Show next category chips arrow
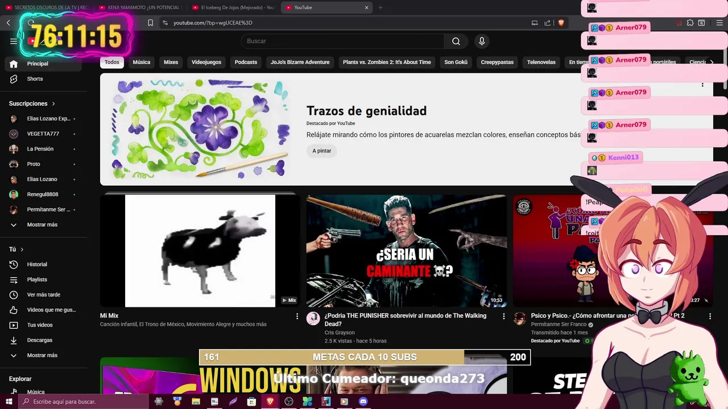This screenshot has height=409, width=728. click(712, 62)
